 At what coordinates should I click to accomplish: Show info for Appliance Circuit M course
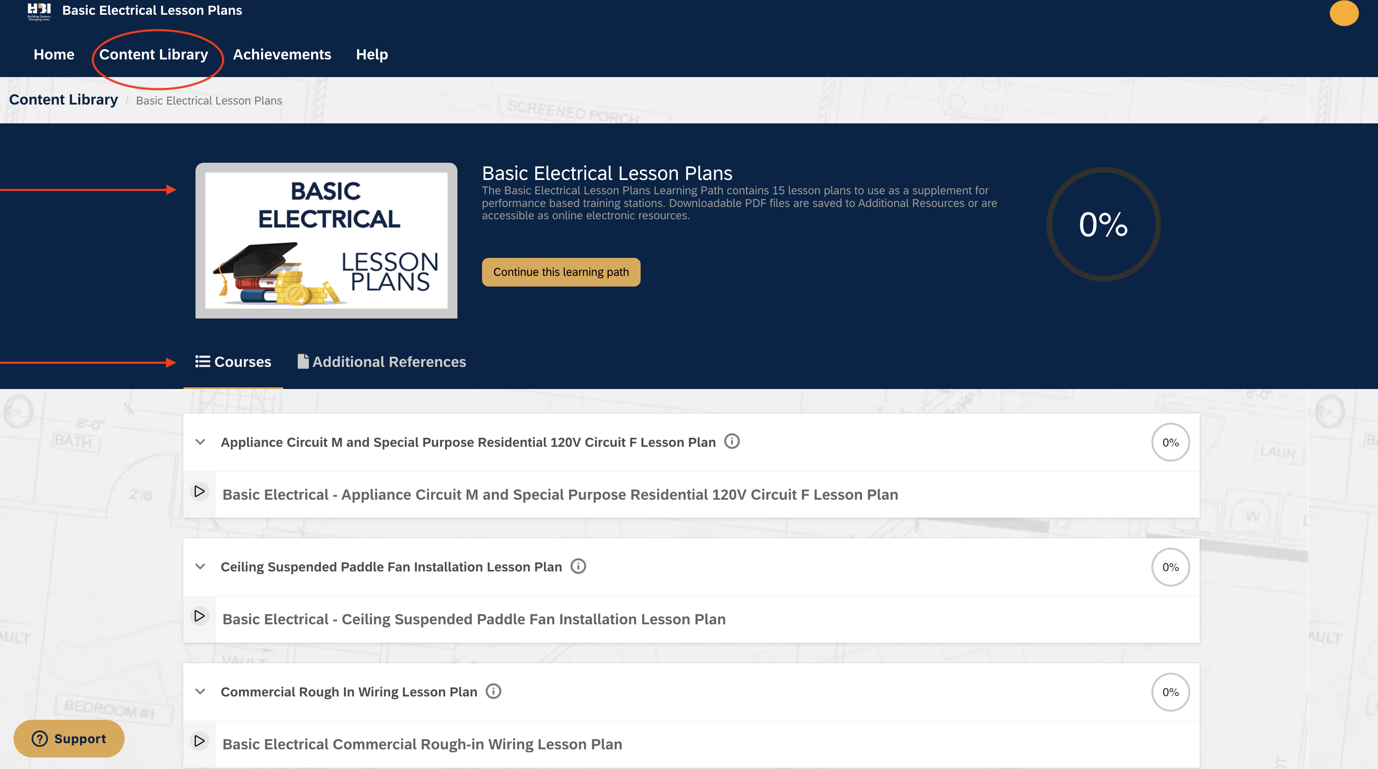tap(732, 441)
